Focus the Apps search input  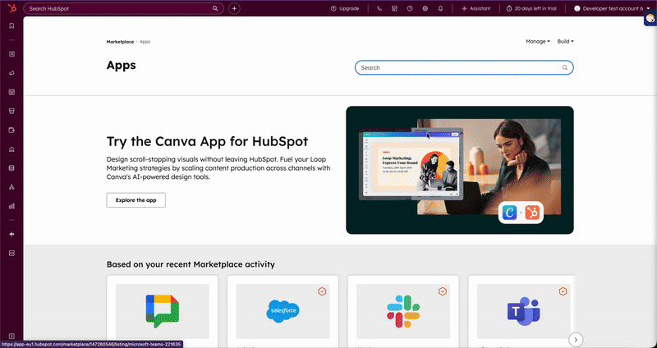(x=464, y=67)
